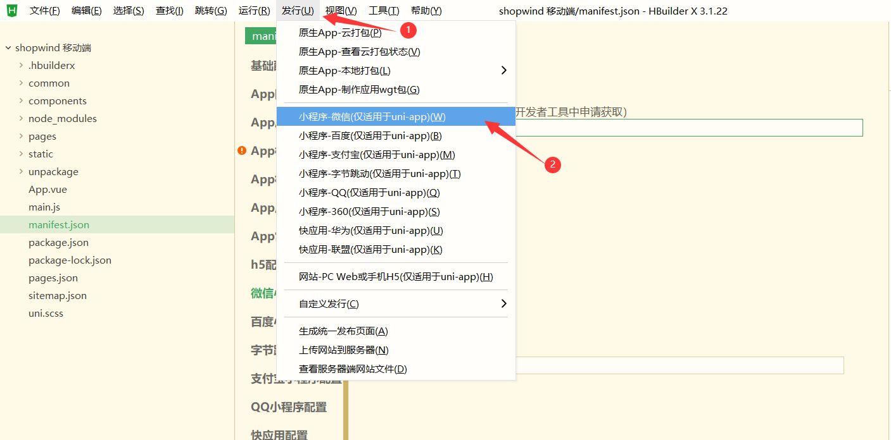891x440 pixels.
Task: Select 小程序-QQ publish option
Action: pos(396,192)
